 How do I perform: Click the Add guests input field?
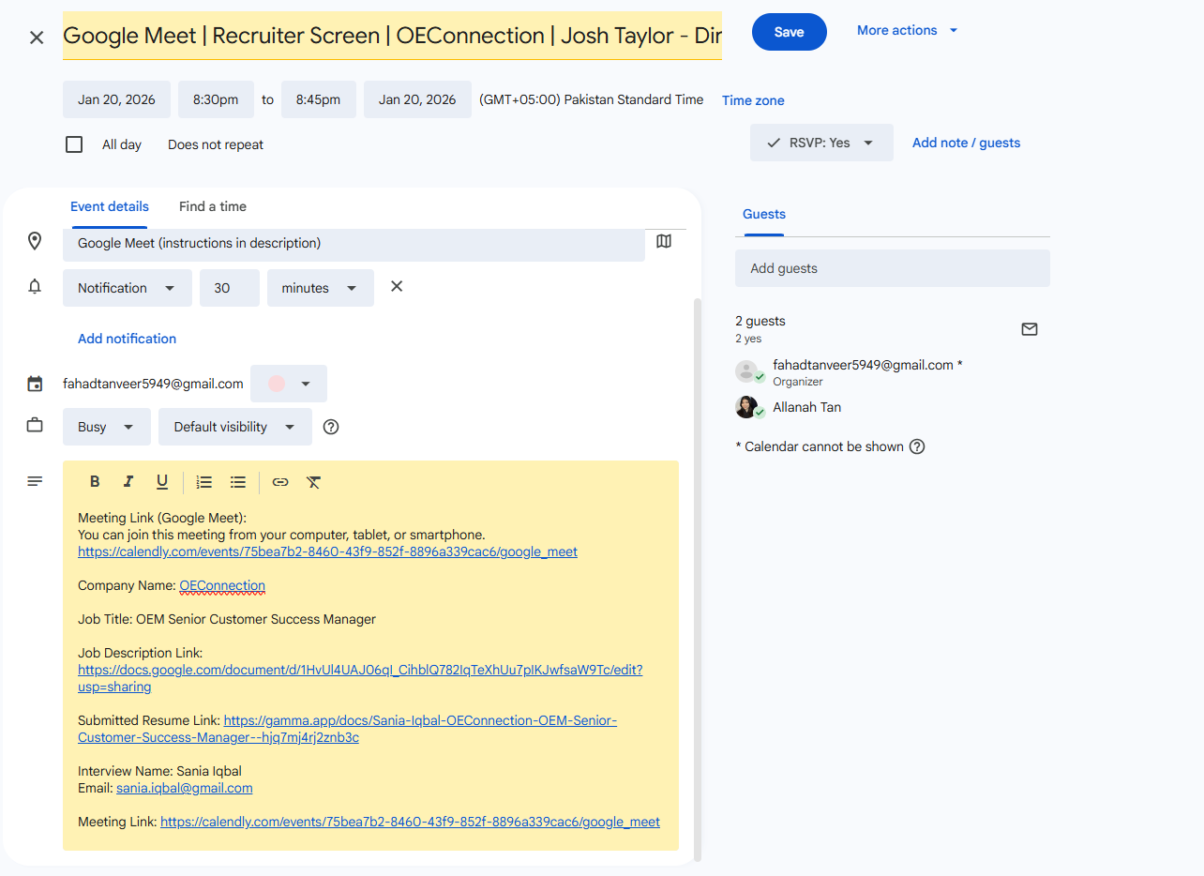(893, 268)
